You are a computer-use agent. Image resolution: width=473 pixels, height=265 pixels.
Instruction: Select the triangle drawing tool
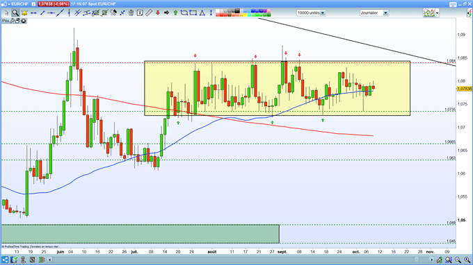pyautogui.click(x=202, y=13)
